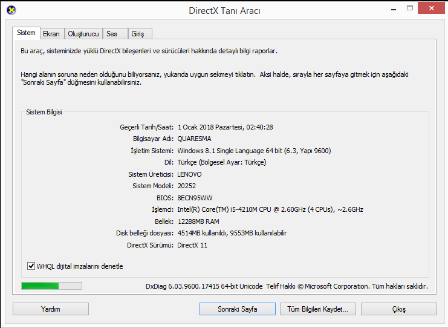Screen dimensions: 448x328
Task: Click the Bilgisayar Adı label
Action: (153, 139)
